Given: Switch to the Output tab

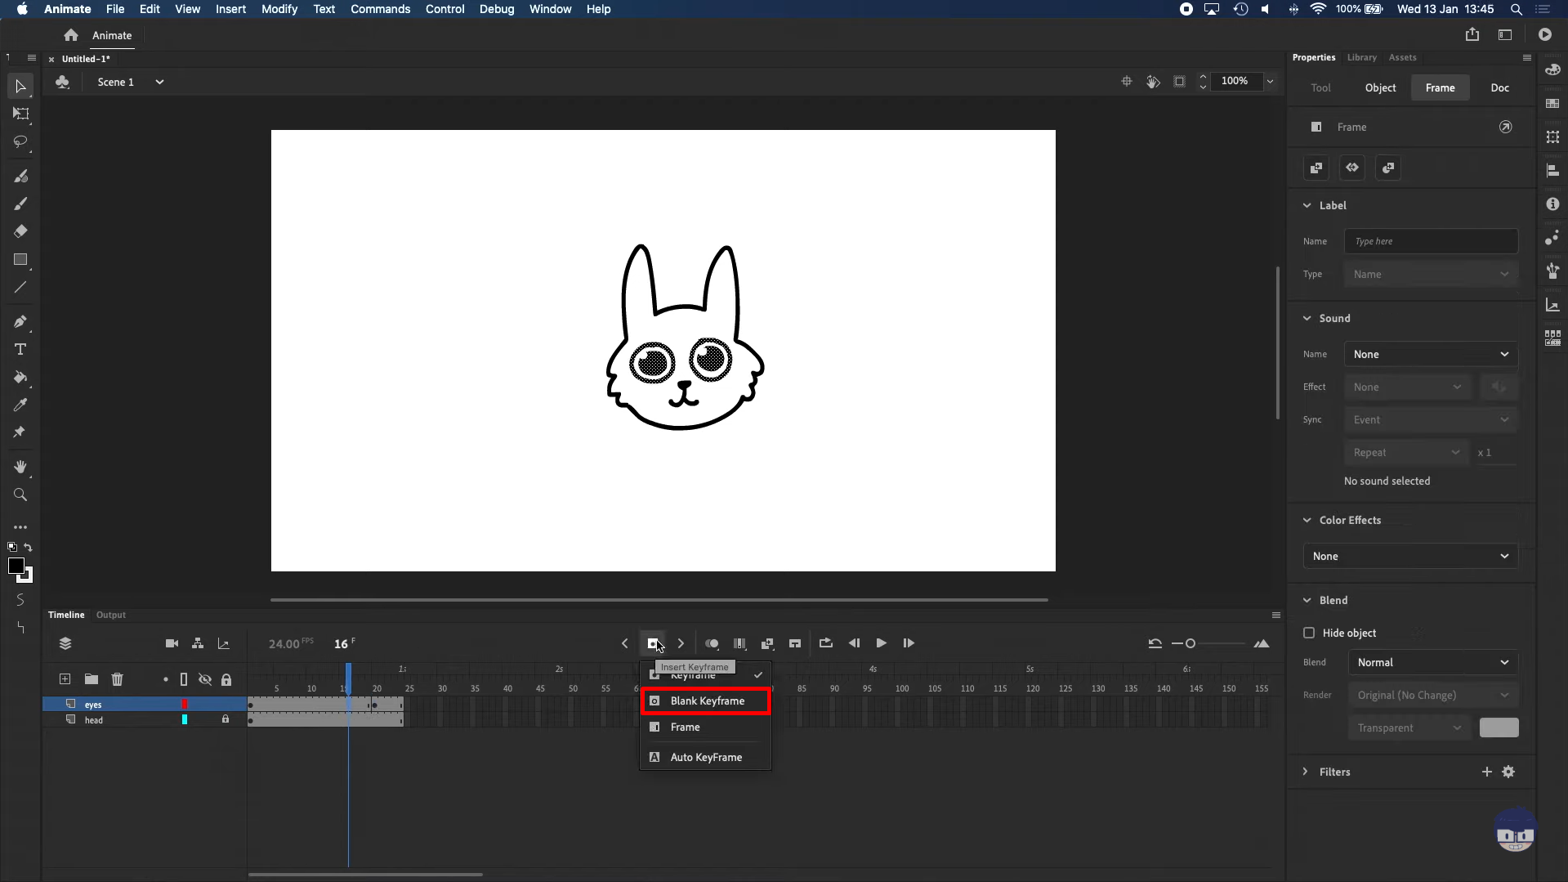Looking at the screenshot, I should [110, 614].
